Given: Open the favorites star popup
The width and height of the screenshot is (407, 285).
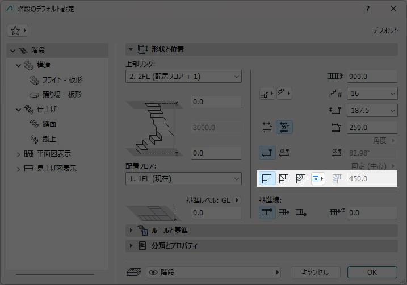Looking at the screenshot, I should tap(18, 30).
